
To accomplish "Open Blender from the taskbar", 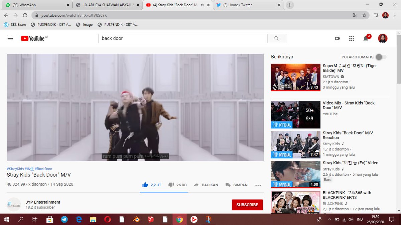I will coord(136,219).
